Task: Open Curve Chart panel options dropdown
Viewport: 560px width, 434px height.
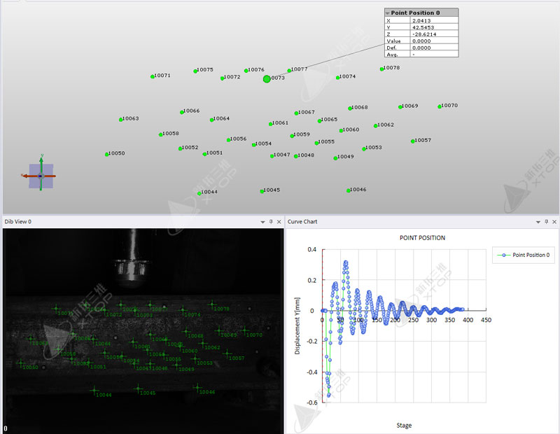Action: coord(538,222)
